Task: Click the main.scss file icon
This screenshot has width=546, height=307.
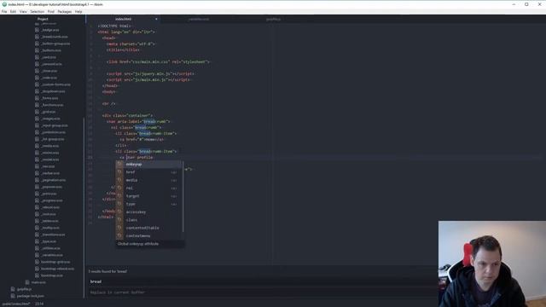Action: (x=27, y=282)
